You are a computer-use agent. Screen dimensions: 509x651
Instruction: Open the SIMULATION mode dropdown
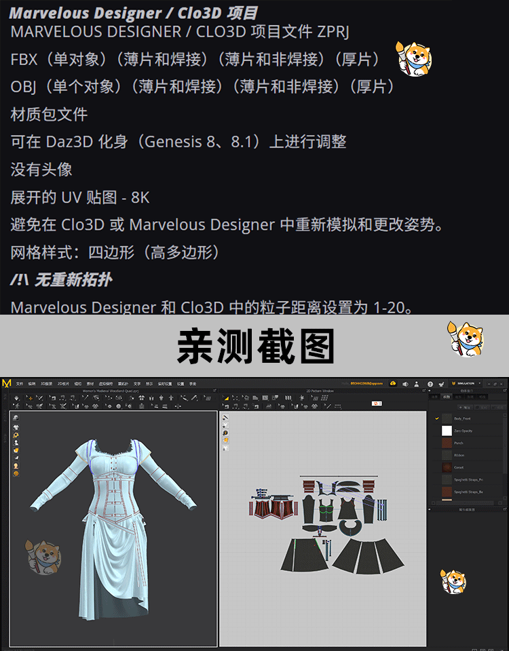(x=466, y=383)
